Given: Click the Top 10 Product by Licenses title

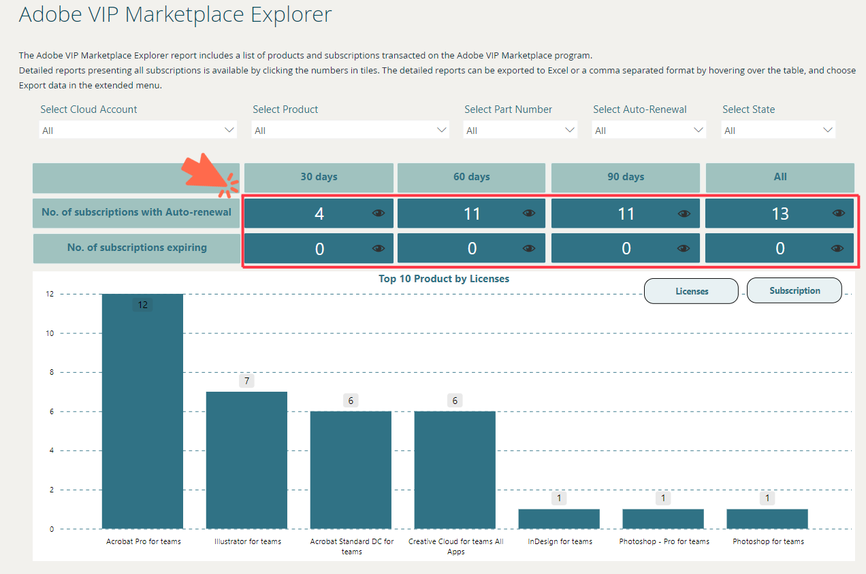Looking at the screenshot, I should [444, 279].
